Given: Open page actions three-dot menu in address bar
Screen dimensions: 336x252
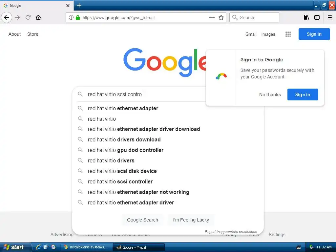Looking at the screenshot, I should (x=212, y=17).
